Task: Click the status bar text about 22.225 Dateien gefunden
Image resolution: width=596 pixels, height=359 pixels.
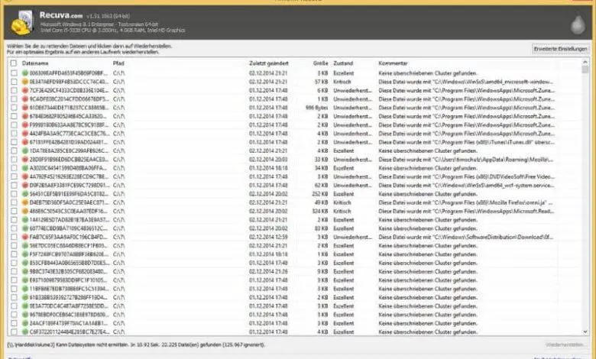Action: pyautogui.click(x=136, y=345)
